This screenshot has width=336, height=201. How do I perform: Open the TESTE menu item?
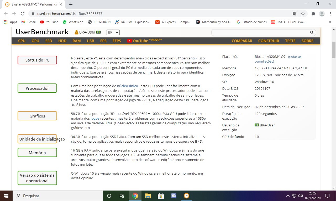click(x=290, y=41)
